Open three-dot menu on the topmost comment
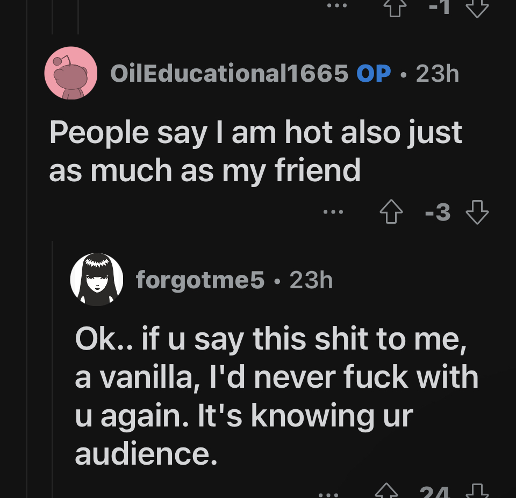This screenshot has height=498, width=516. click(x=337, y=5)
